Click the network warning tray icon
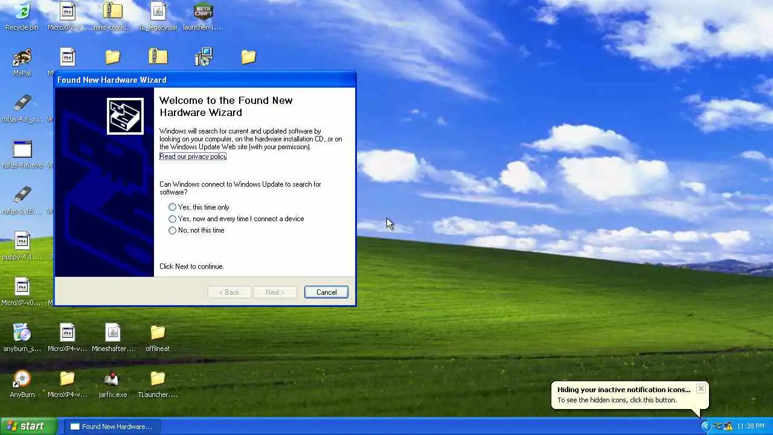773x435 pixels. [728, 426]
